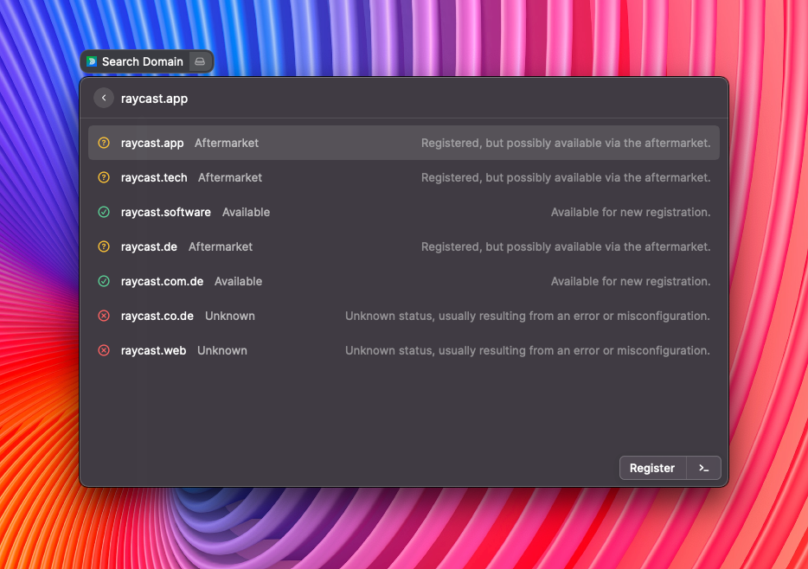Viewport: 808px width, 569px height.
Task: Click the aftermarket description in the raycast.app row
Action: click(x=566, y=144)
